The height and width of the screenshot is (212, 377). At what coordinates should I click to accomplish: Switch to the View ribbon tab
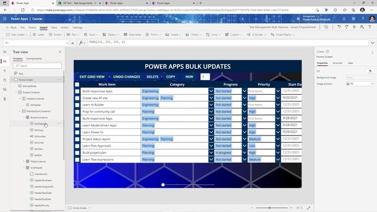(54, 28)
